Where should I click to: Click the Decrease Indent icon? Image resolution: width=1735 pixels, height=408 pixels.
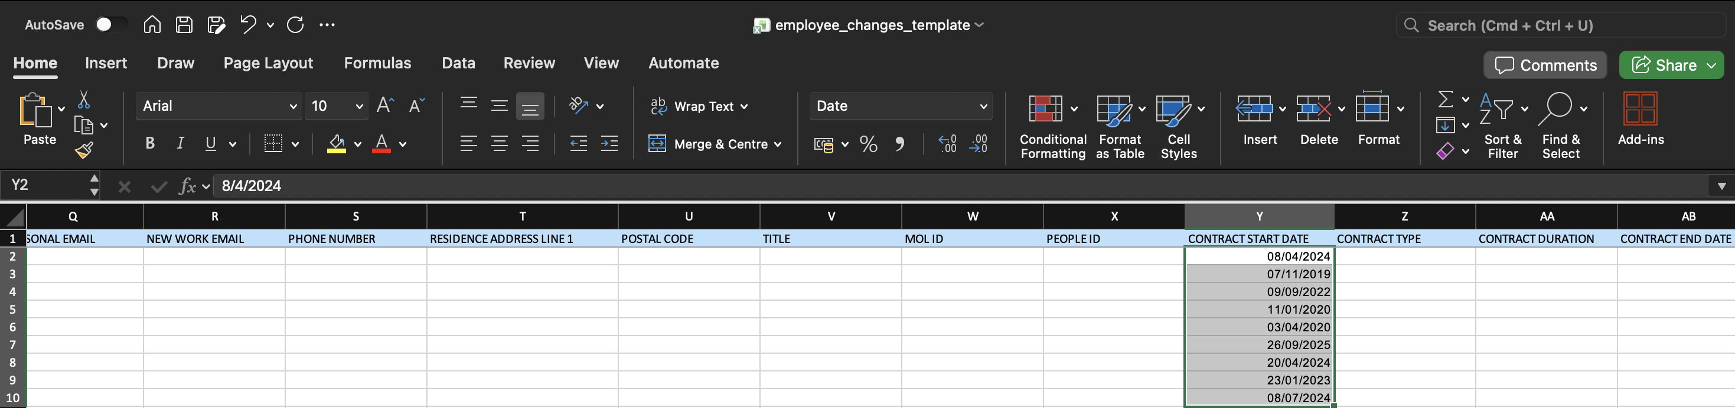(x=578, y=144)
